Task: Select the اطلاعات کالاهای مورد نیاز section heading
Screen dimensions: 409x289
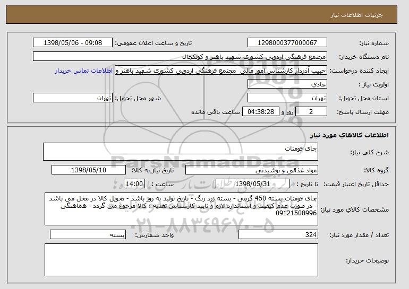Action: pyautogui.click(x=349, y=135)
